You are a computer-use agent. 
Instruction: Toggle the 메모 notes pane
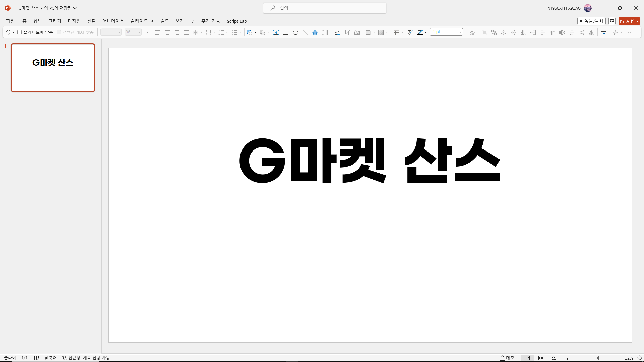[507, 358]
